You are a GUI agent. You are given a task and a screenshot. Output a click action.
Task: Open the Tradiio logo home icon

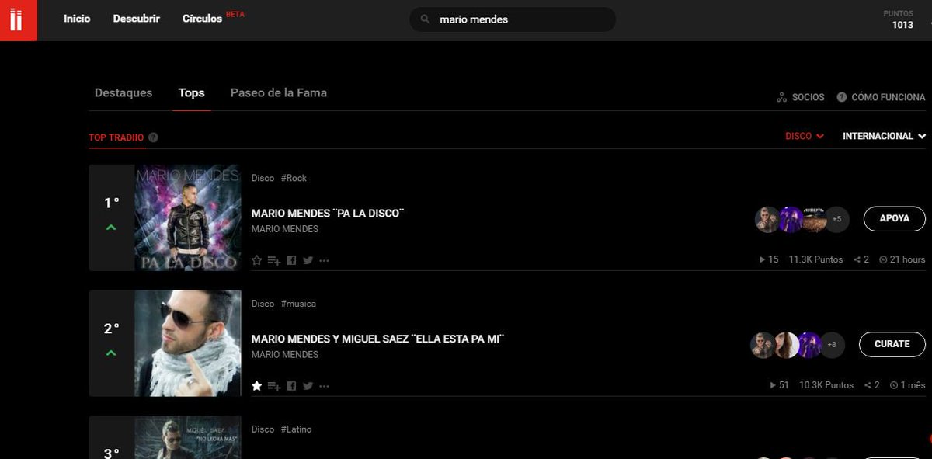(18, 20)
